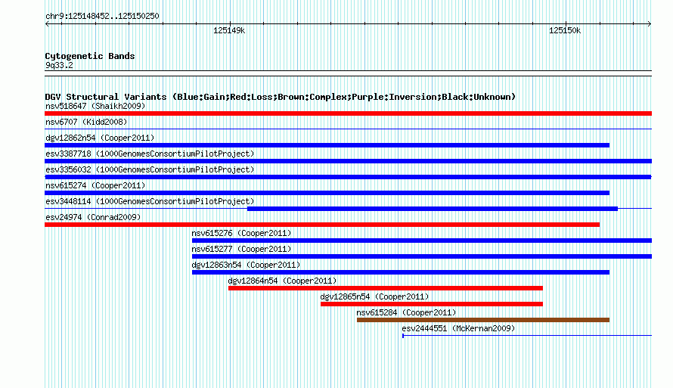Click esv3448114 variant label
The height and width of the screenshot is (388, 673).
point(150,201)
